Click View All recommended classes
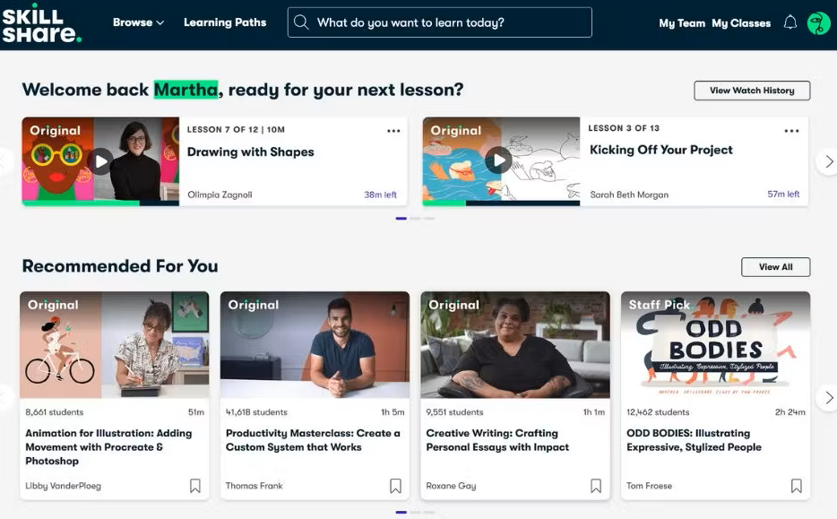 [775, 267]
